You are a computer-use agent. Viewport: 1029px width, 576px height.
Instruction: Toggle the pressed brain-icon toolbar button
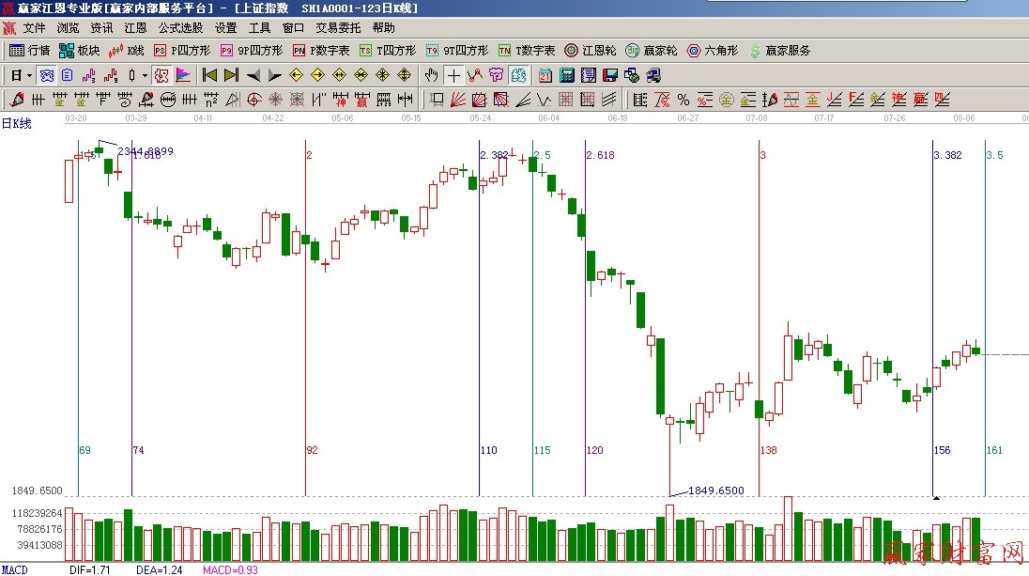click(518, 75)
